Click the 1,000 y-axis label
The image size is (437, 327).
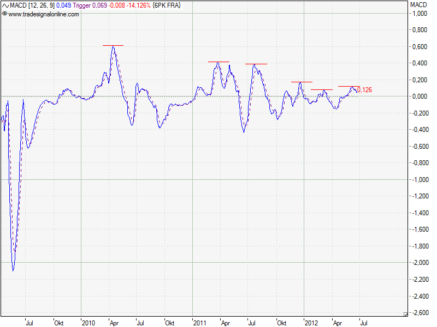[x=420, y=13]
